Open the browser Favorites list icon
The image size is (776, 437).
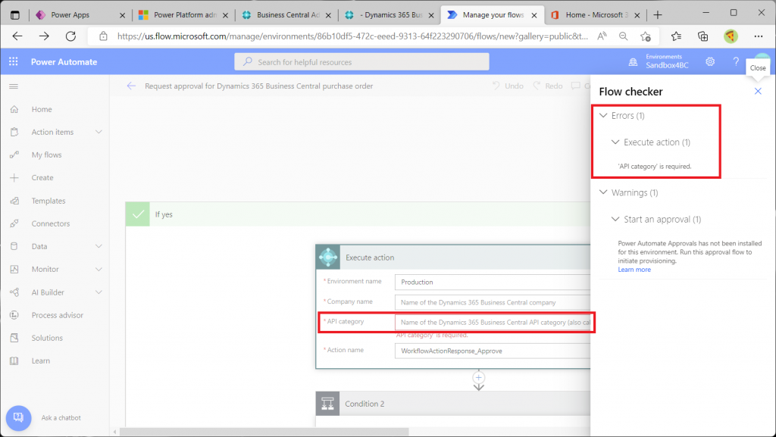[676, 36]
